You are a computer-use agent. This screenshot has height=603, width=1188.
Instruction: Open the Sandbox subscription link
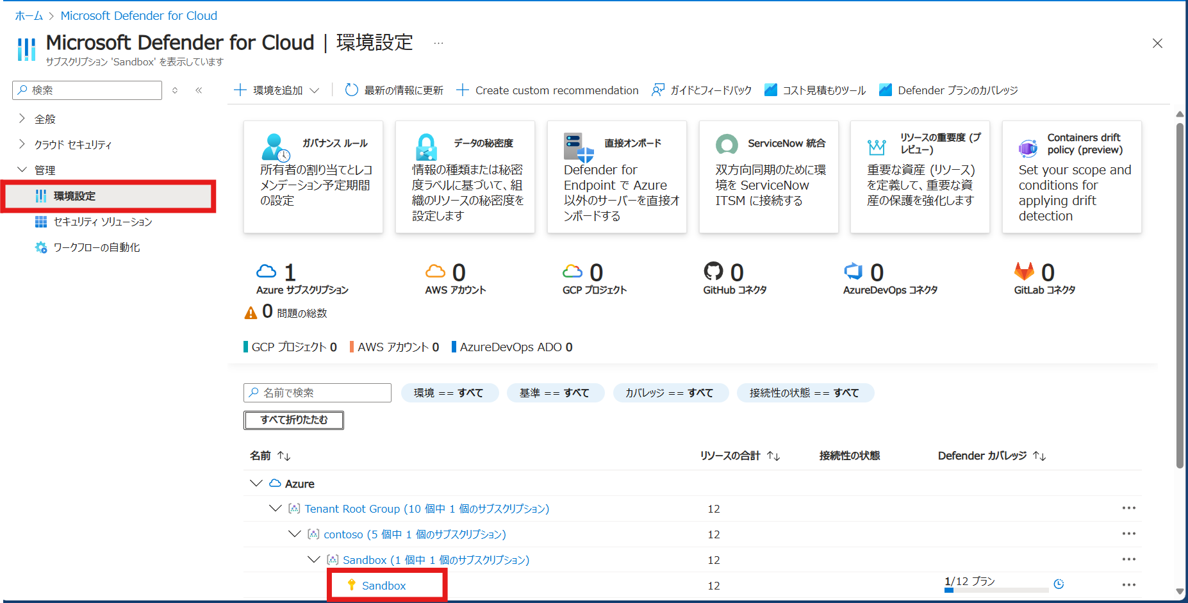pos(384,586)
